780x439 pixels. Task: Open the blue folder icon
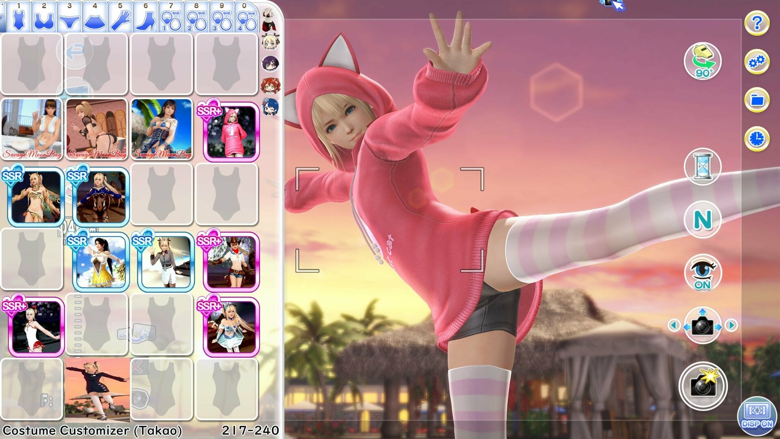pos(756,100)
